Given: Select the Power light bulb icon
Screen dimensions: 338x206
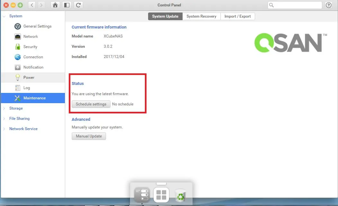Looking at the screenshot, I should coord(18,78).
